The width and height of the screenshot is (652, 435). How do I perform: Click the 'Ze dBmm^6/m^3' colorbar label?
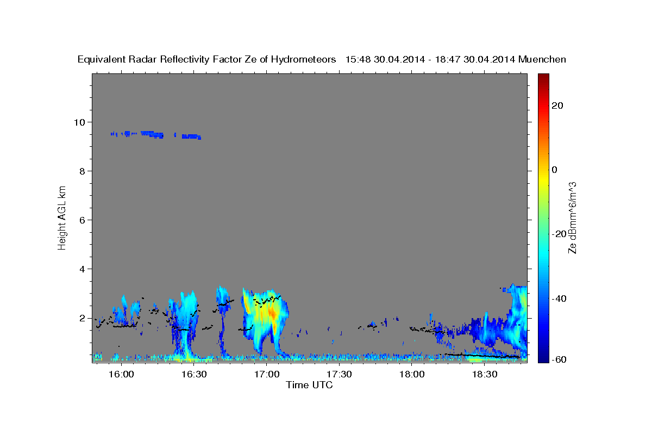click(x=572, y=217)
